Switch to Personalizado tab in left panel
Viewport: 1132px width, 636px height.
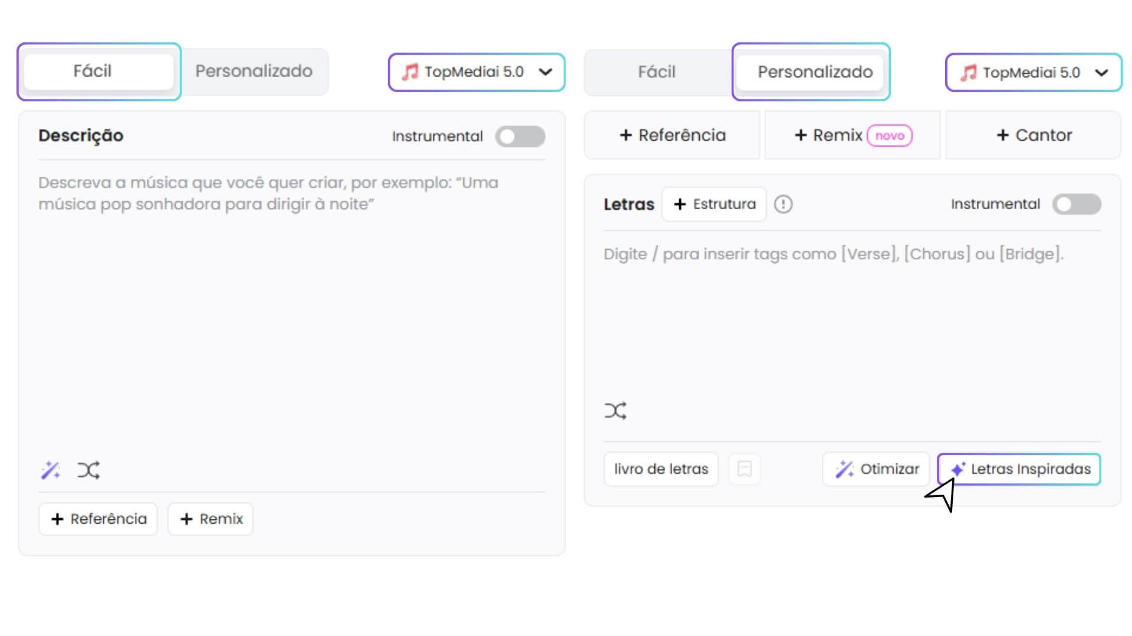pyautogui.click(x=254, y=71)
